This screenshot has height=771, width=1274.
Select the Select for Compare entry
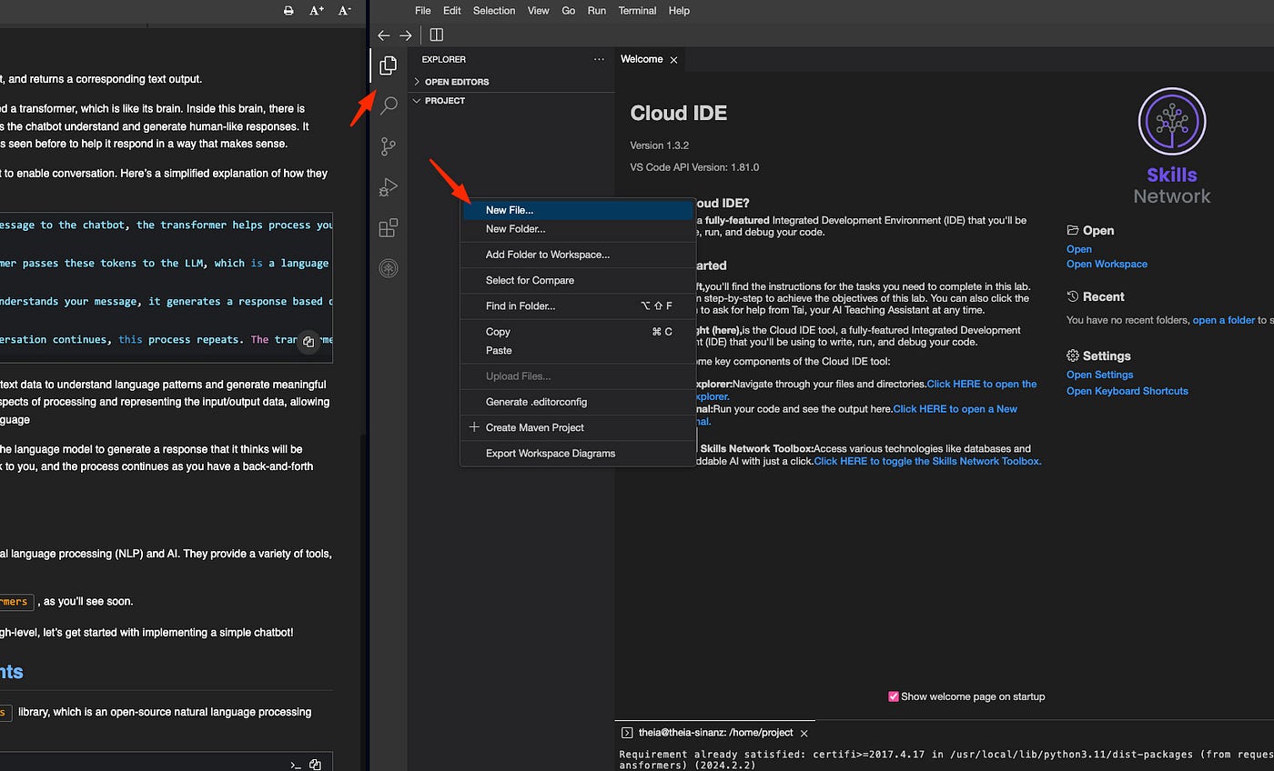[578, 280]
